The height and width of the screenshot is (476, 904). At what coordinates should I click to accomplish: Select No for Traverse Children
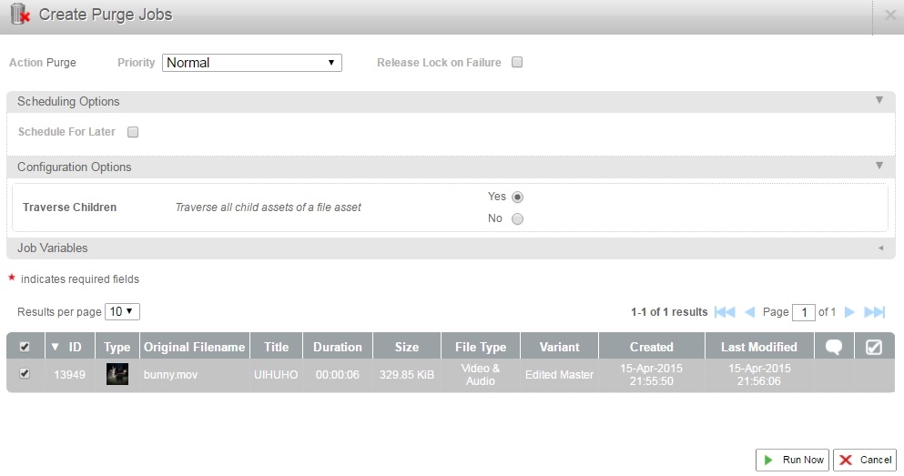pyautogui.click(x=517, y=218)
